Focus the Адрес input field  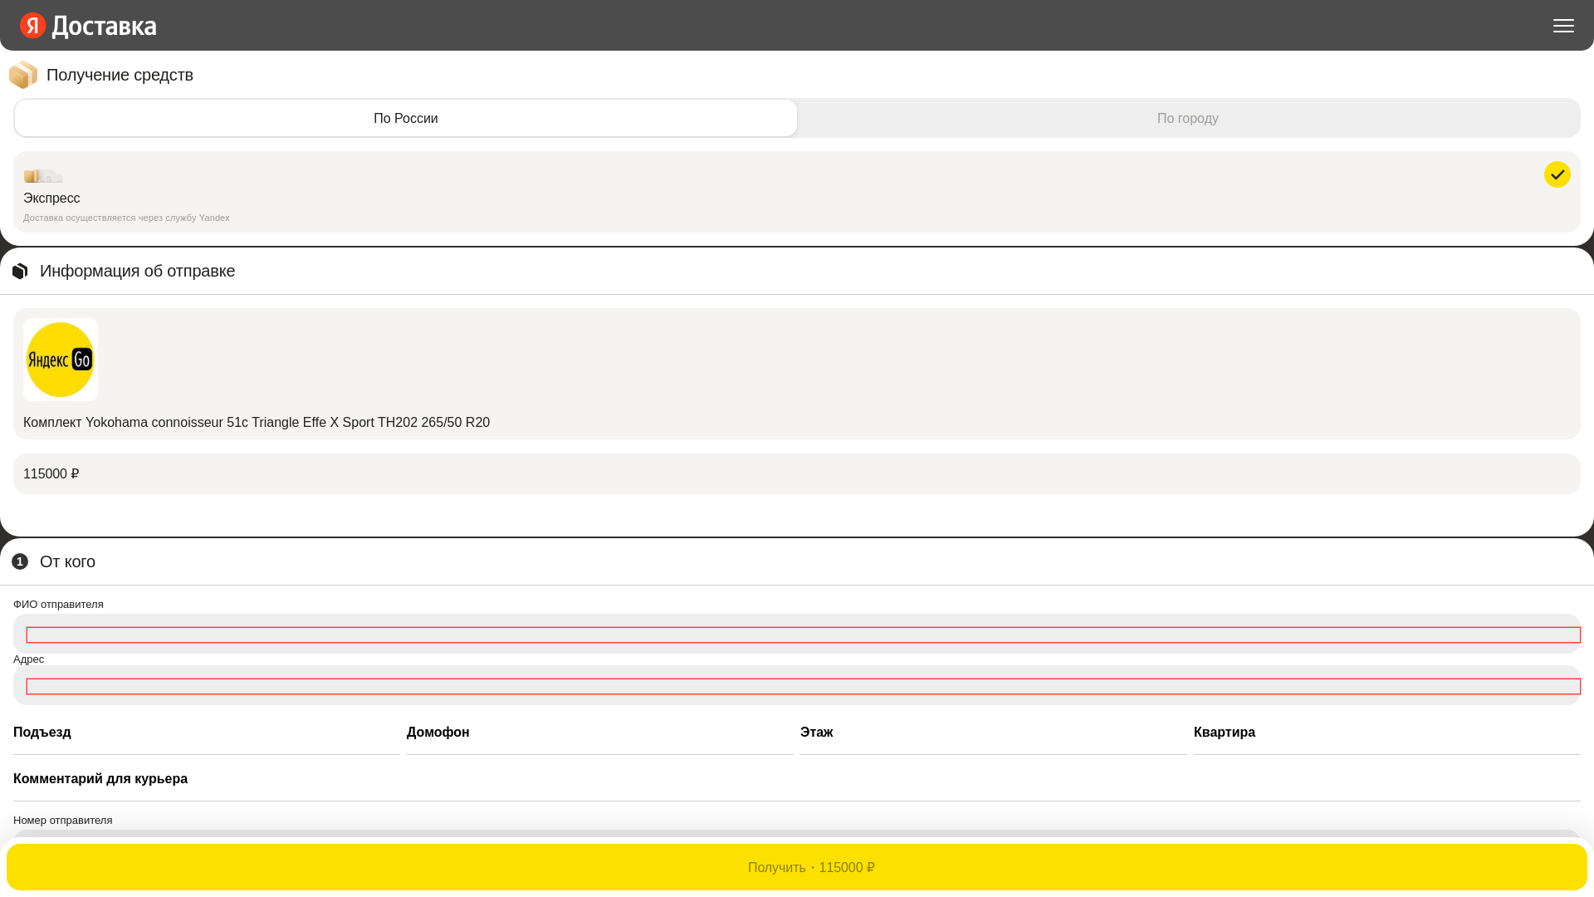point(804,686)
